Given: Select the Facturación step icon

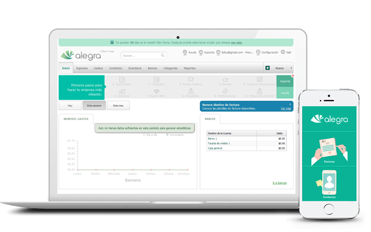Looking at the screenshot, I should (122, 79).
